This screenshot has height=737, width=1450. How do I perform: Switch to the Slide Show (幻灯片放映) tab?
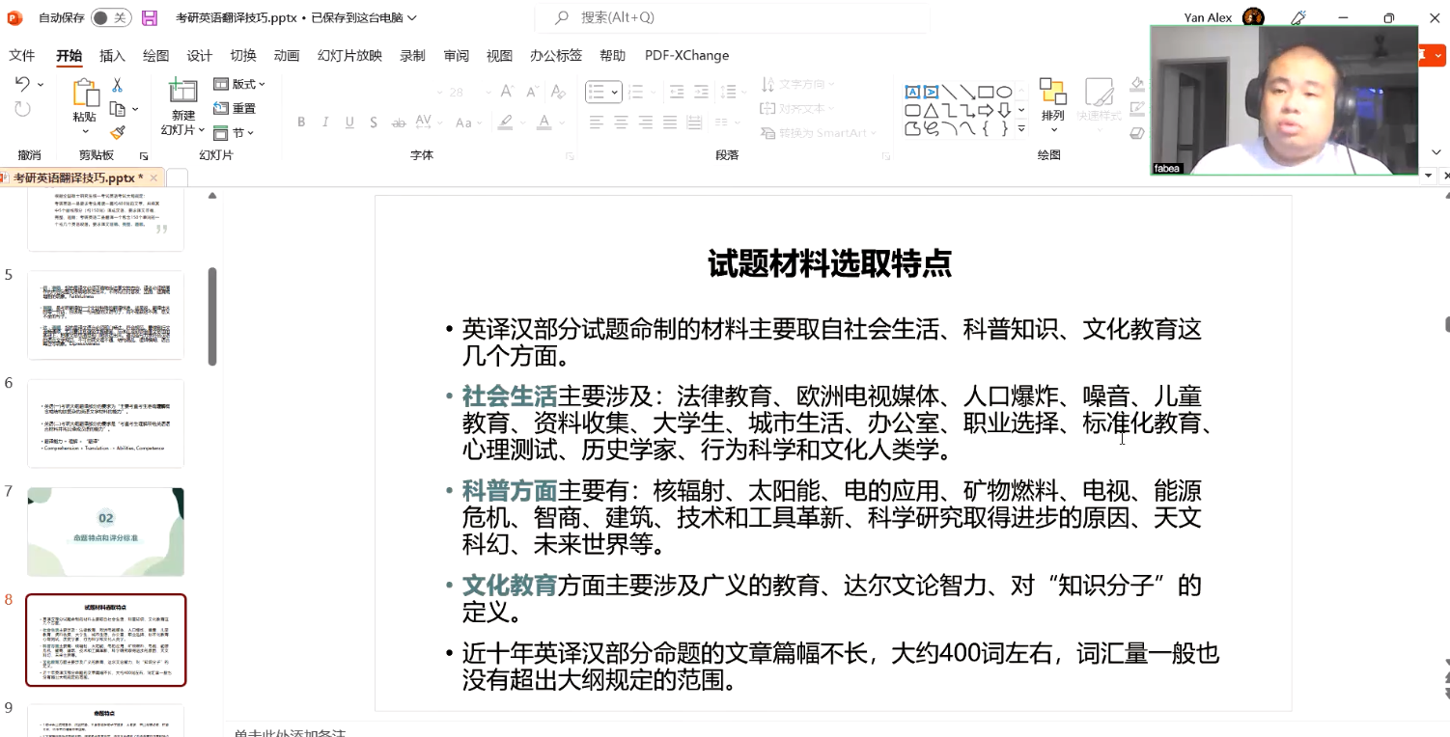point(349,55)
